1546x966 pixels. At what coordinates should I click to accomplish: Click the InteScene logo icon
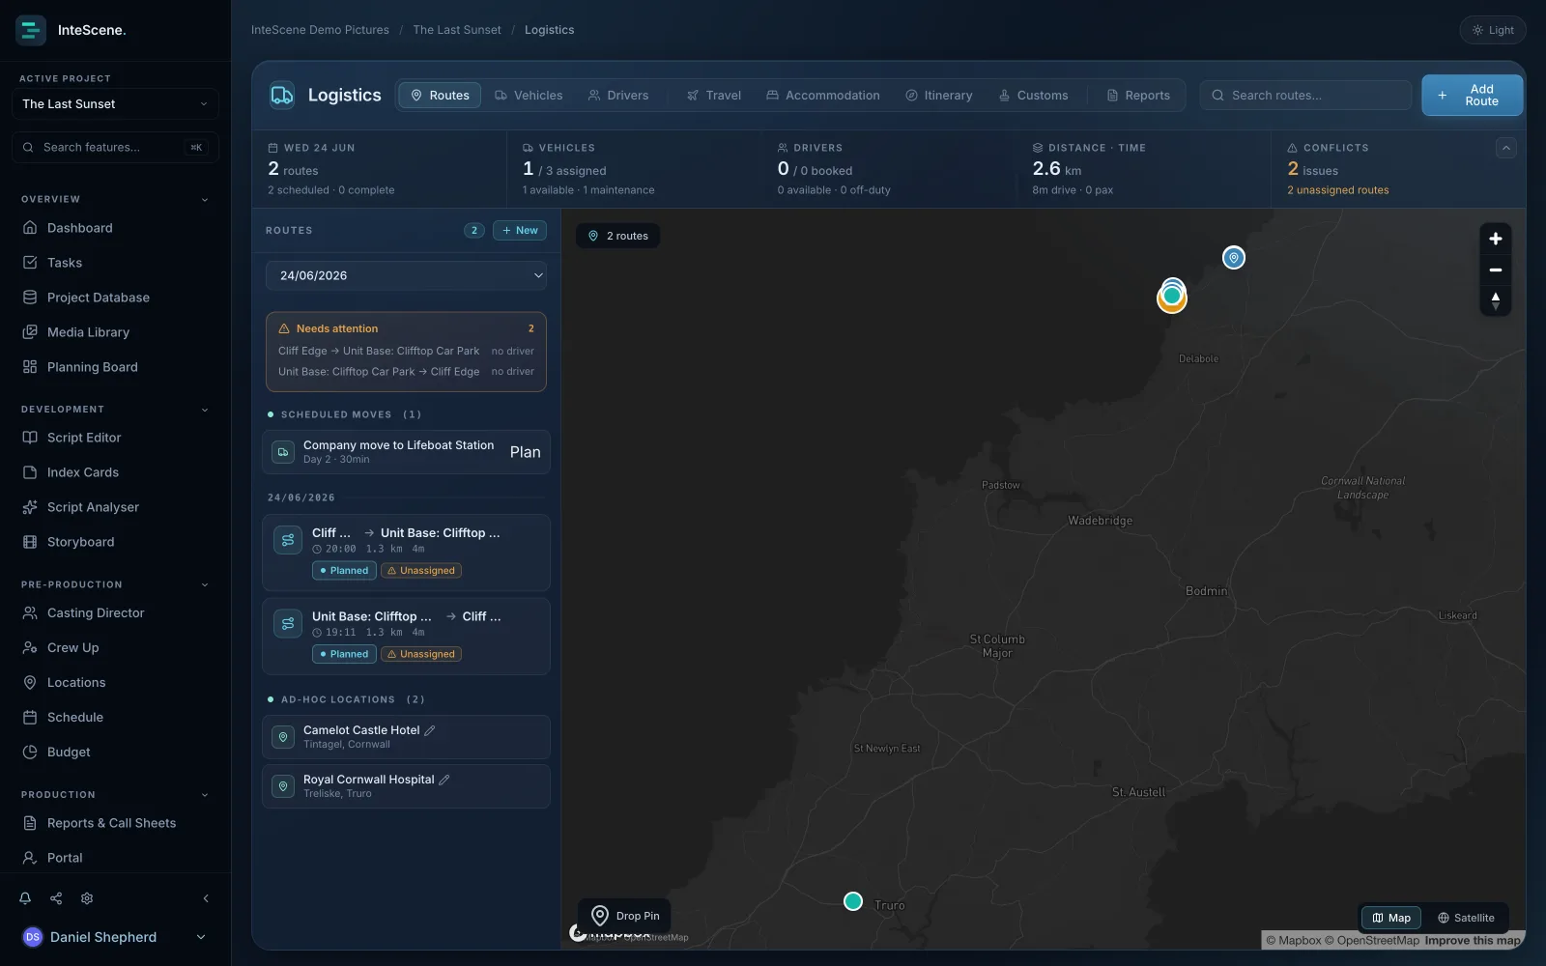[x=31, y=30]
